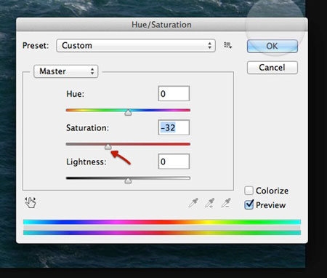Click the Hue slider handle
The image size is (327, 278).
coord(128,113)
